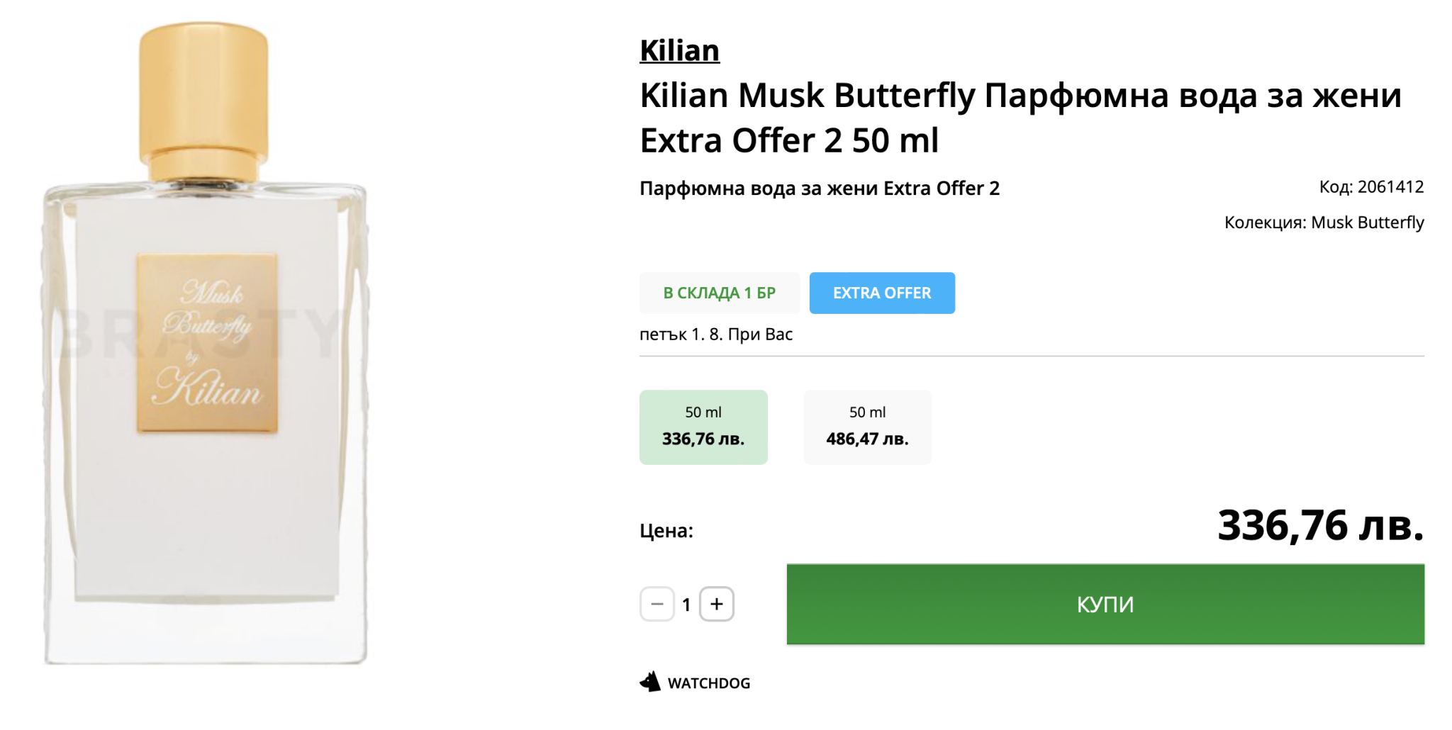Select the 50 ml 336,76 лв. variant

[703, 427]
